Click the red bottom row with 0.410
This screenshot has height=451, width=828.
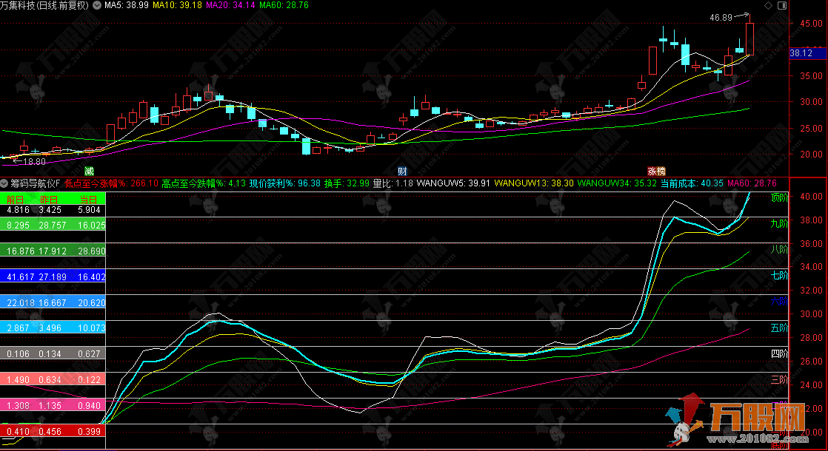click(53, 431)
